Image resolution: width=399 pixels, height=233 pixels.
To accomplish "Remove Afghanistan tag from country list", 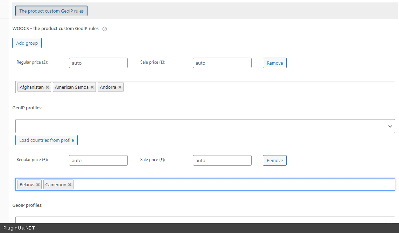I will click(x=47, y=87).
